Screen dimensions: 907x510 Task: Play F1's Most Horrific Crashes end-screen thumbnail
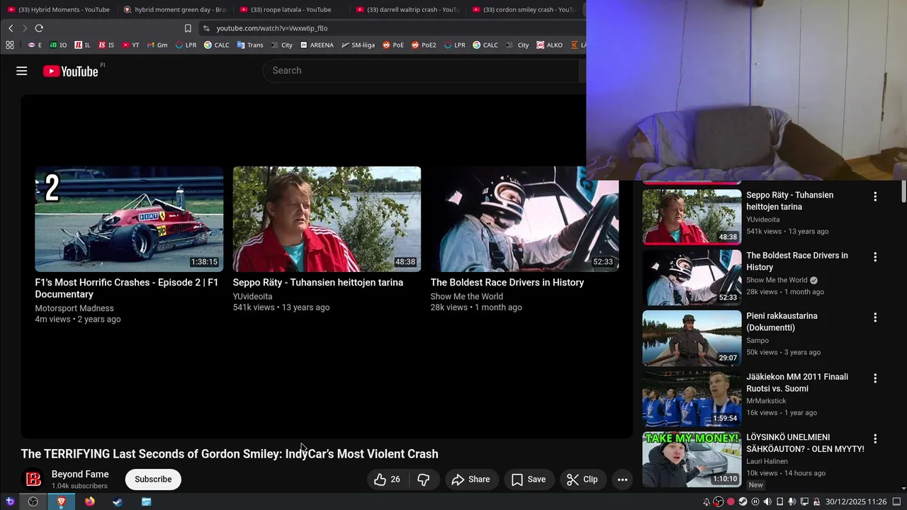point(129,219)
